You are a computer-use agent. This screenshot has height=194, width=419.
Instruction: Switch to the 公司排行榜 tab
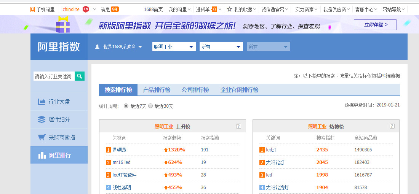(195, 90)
